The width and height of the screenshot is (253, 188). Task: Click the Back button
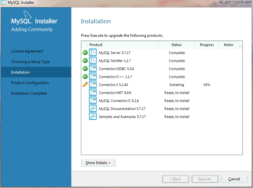[176, 179]
